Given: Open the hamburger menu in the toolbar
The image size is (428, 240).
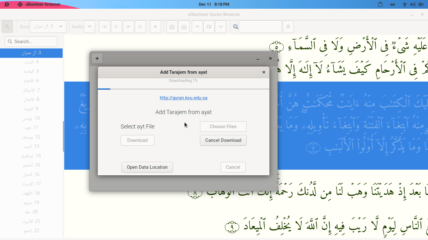Looking at the screenshot, I should point(288,27).
